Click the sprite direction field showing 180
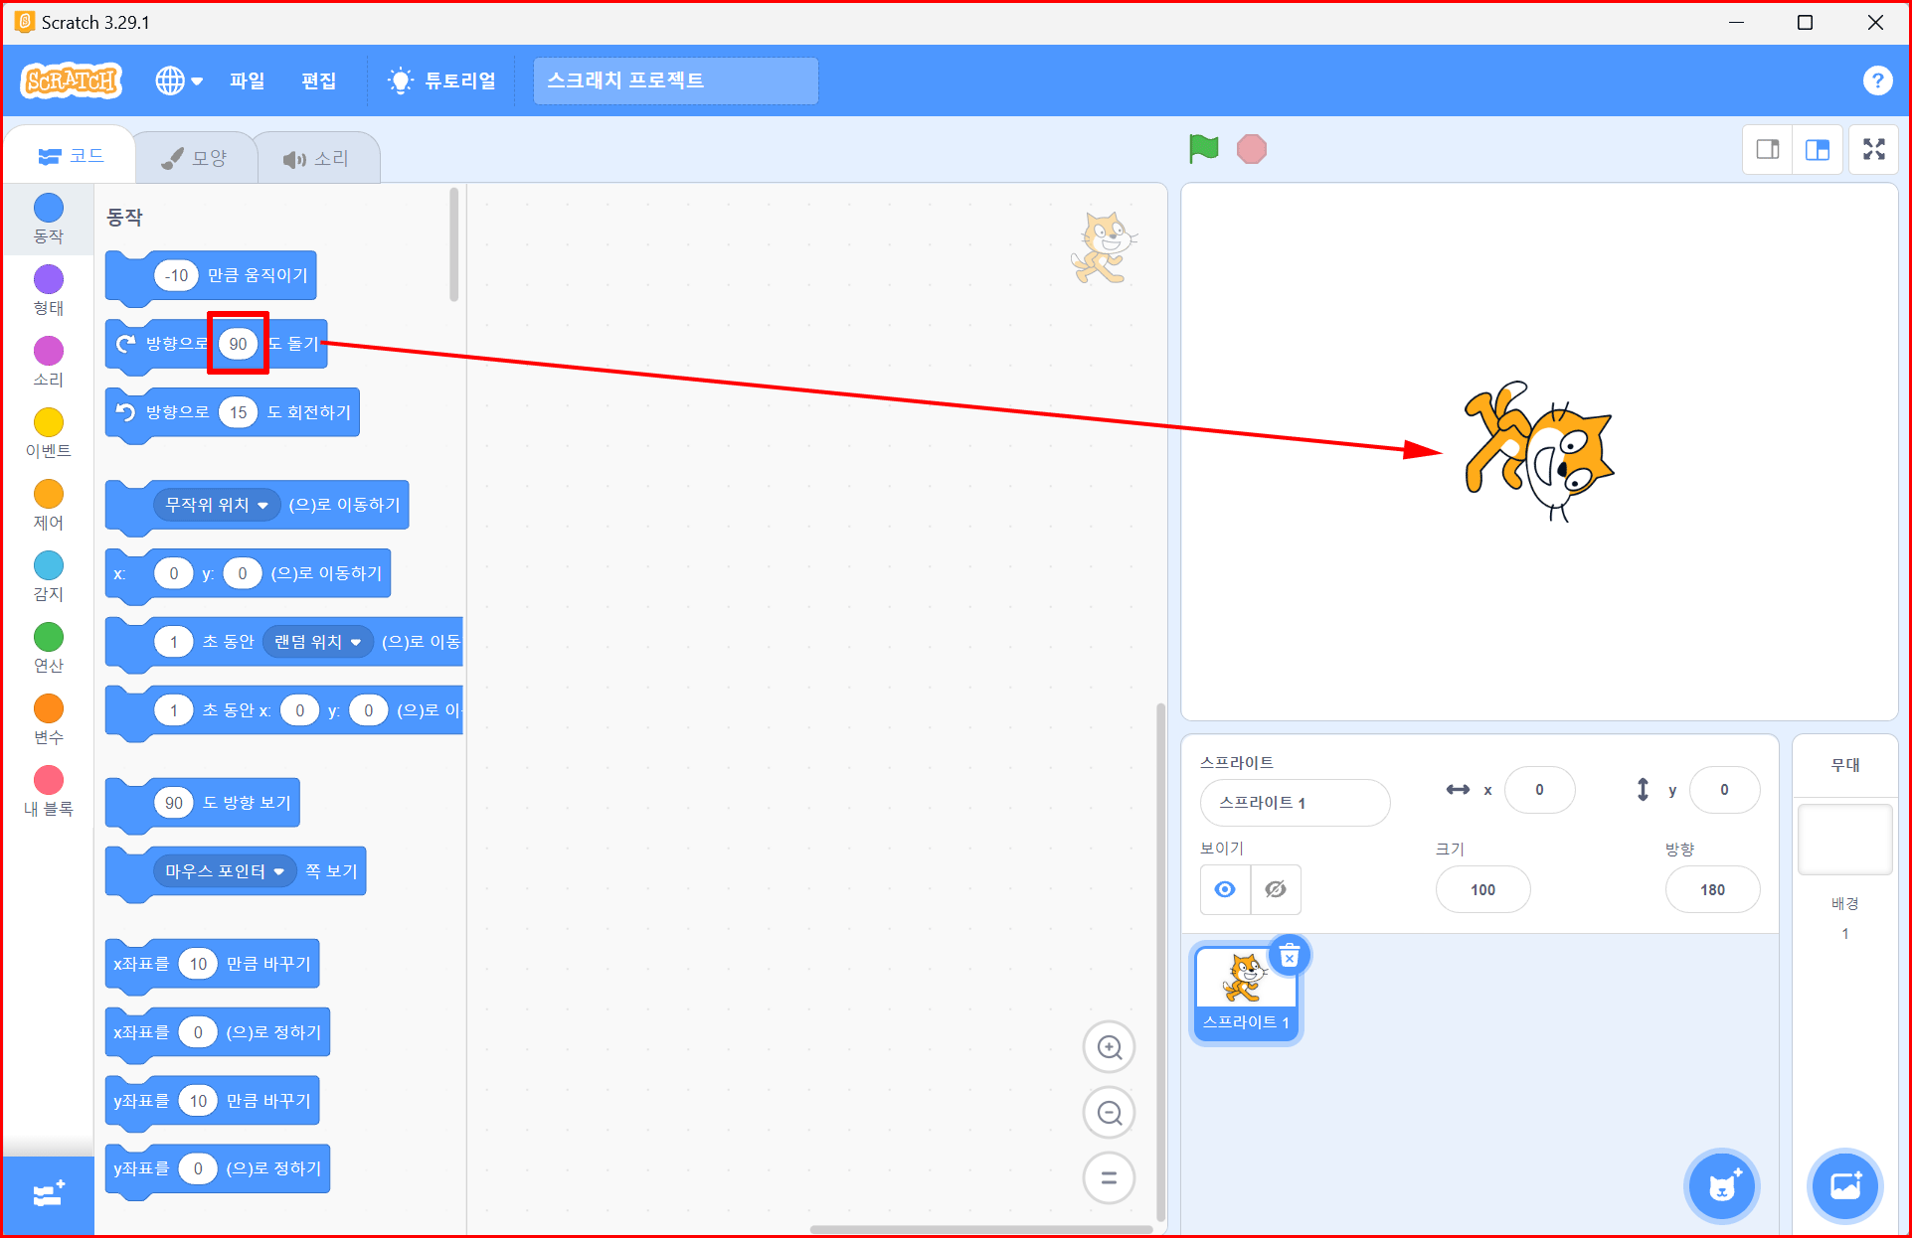 (x=1711, y=889)
